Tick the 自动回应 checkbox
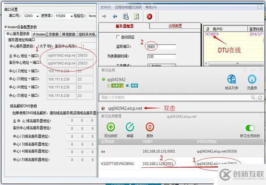 (118, 37)
